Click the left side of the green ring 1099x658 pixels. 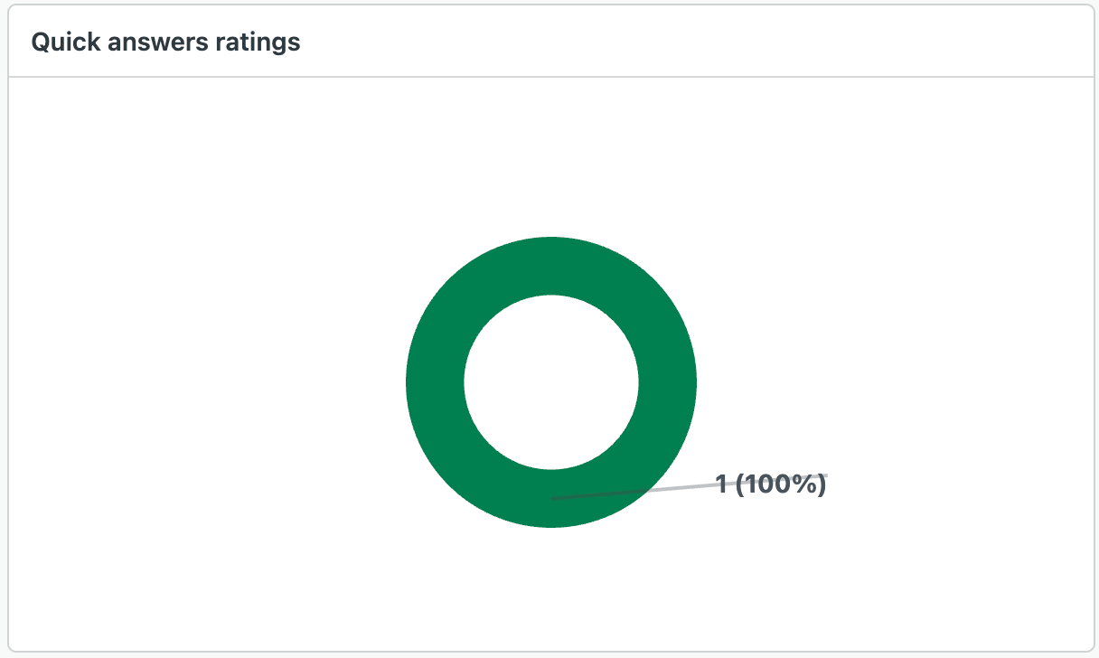435,382
